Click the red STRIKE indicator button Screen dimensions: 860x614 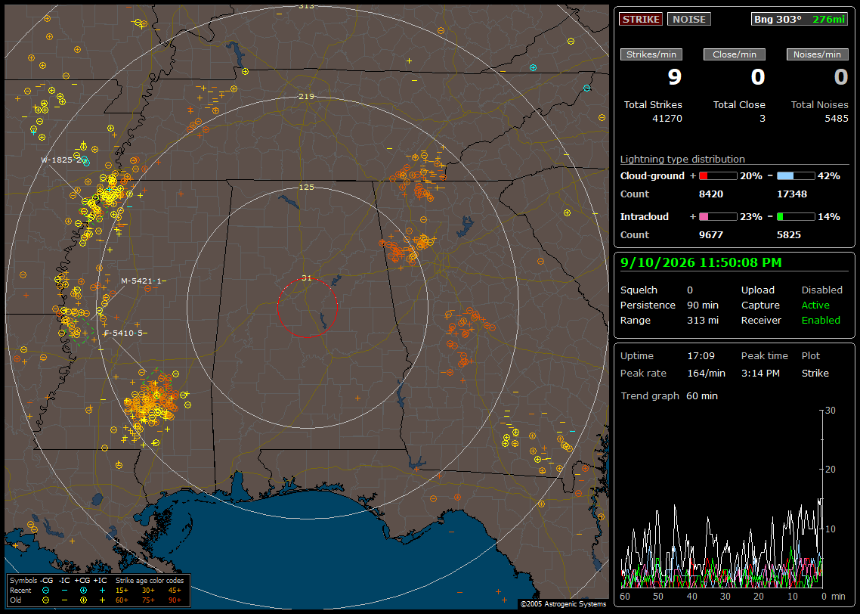coord(641,19)
